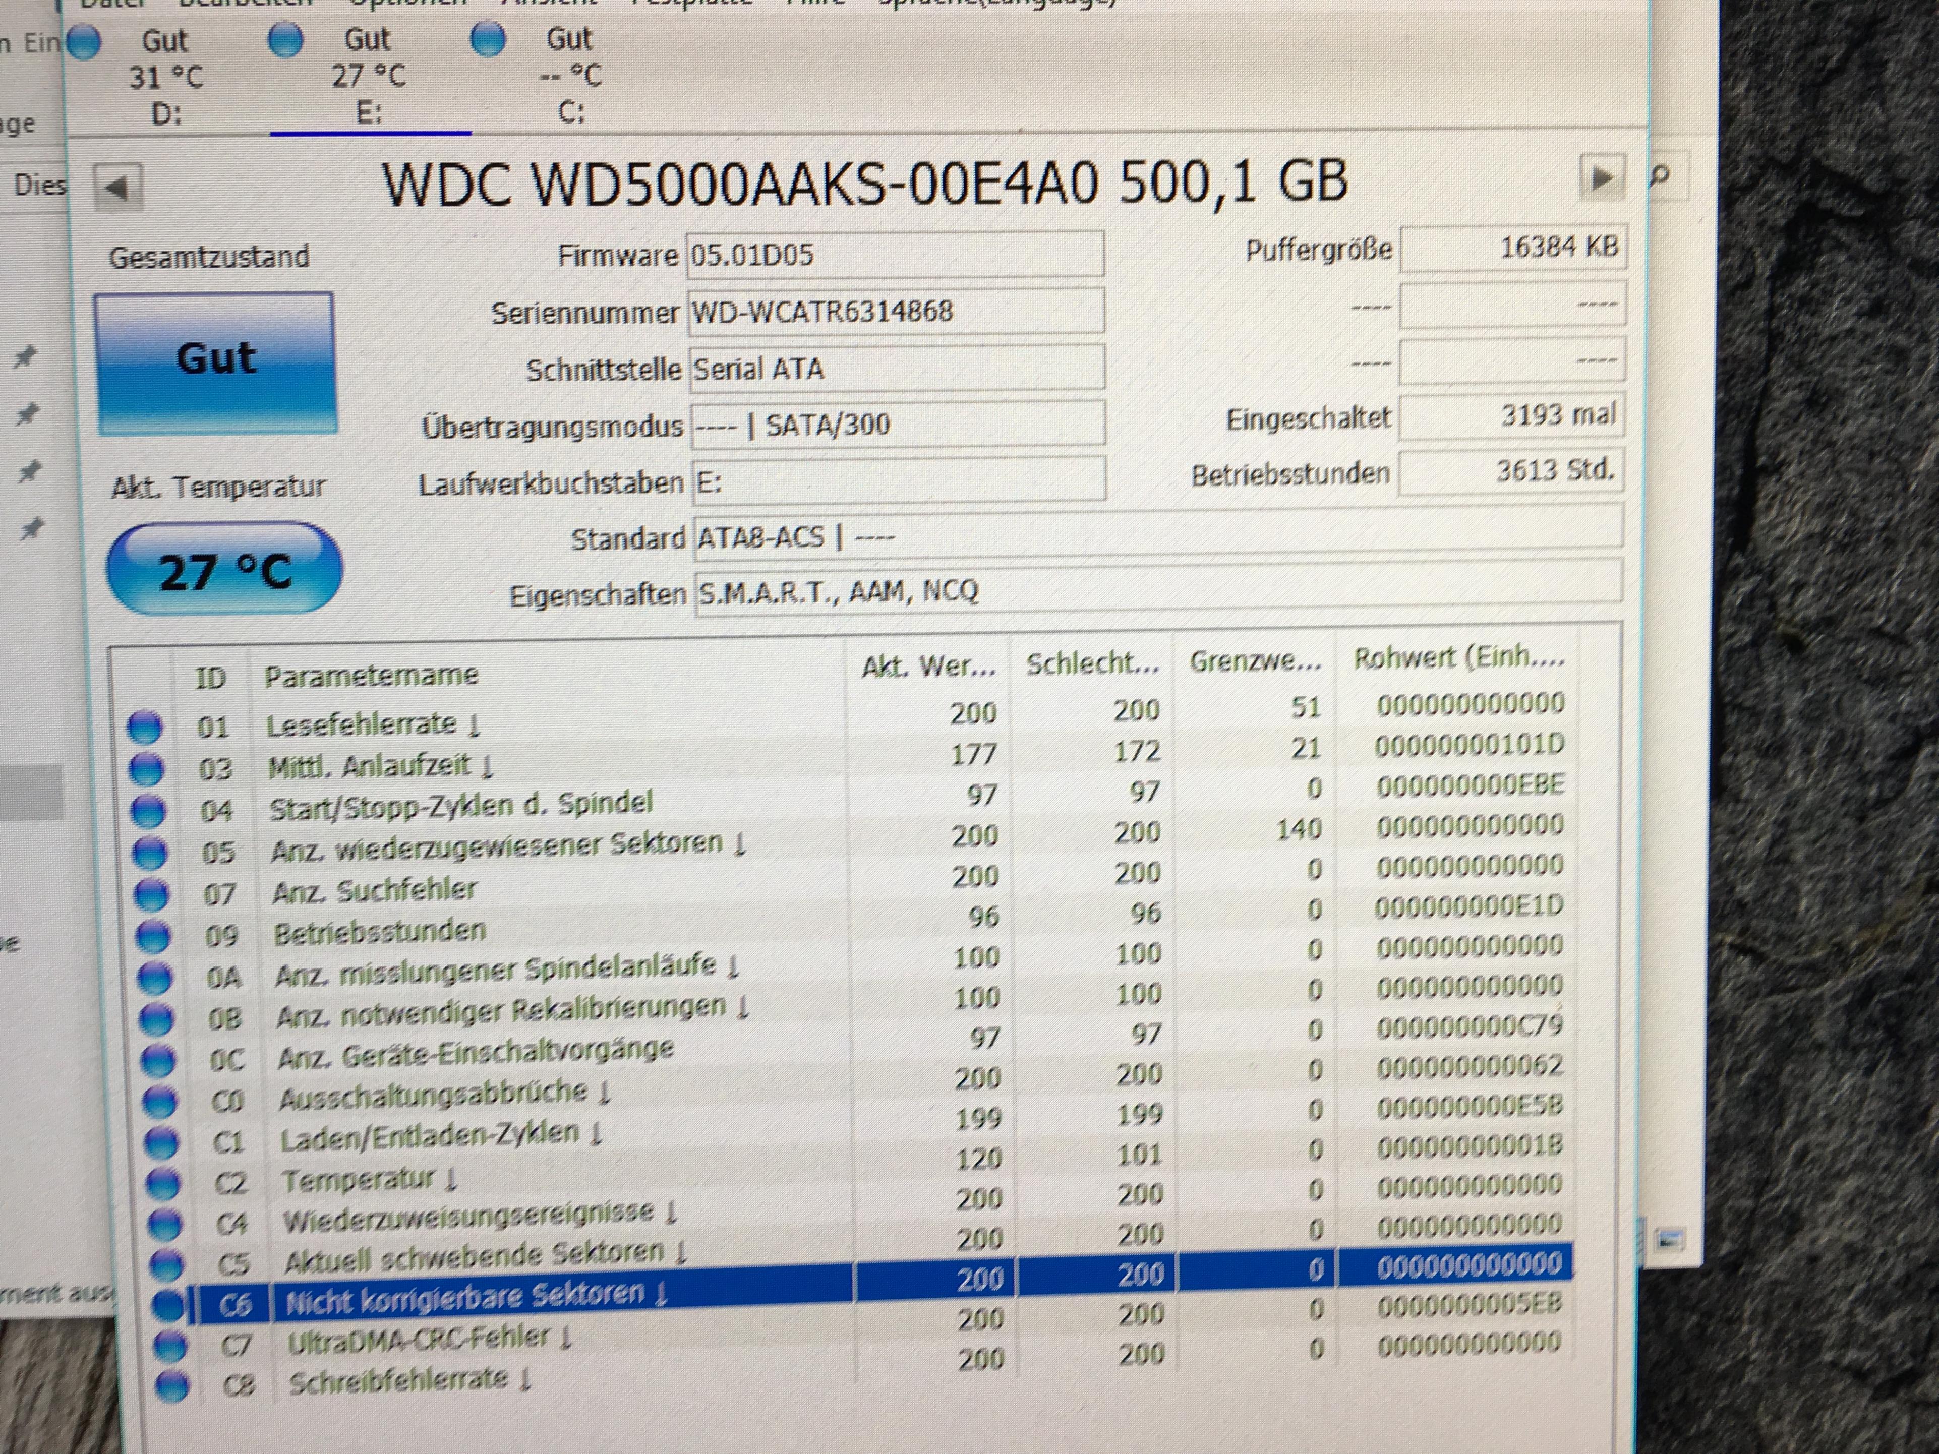Click the previous disk arrow button
Image resolution: width=1939 pixels, height=1454 pixels.
[x=117, y=187]
